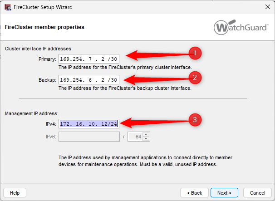
Task: Click the red annotation marker number 3
Action: coord(195,120)
